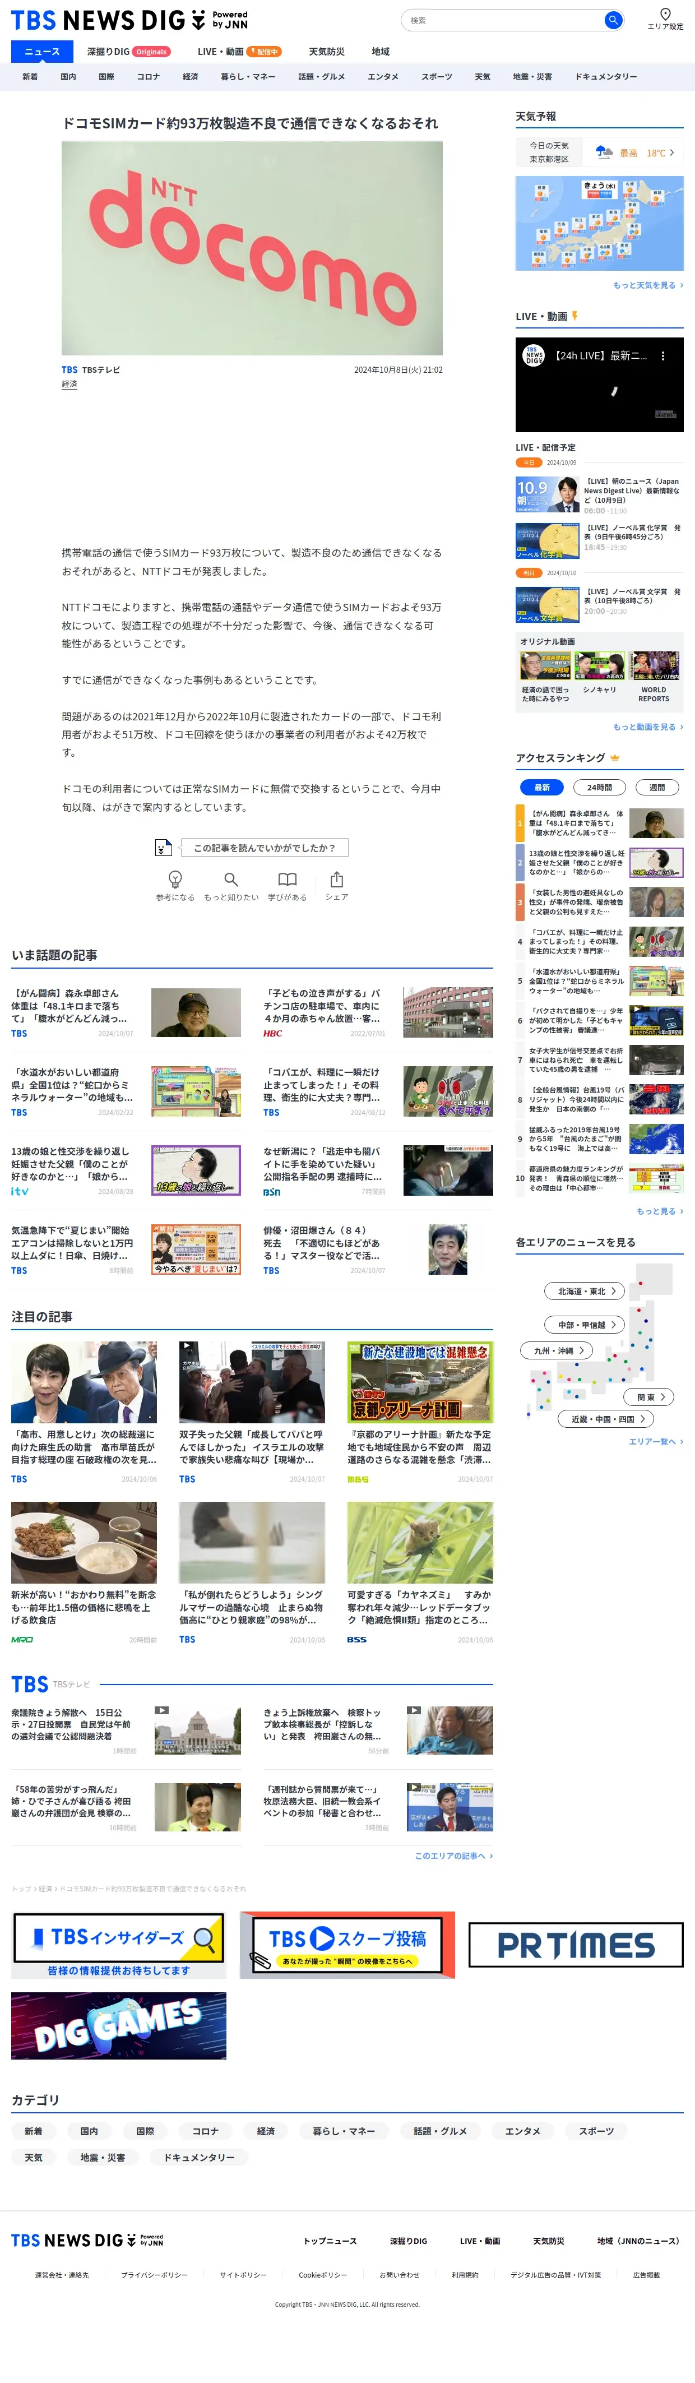Viewport: 695px width, 2383px height.
Task: Click the 経済 tag under the byline
Action: [x=69, y=384]
